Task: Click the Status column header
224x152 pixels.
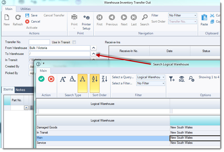Action: pyautogui.click(x=206, y=51)
